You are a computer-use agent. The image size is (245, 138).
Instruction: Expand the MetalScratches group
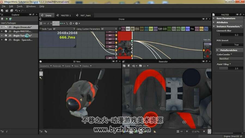217,50
